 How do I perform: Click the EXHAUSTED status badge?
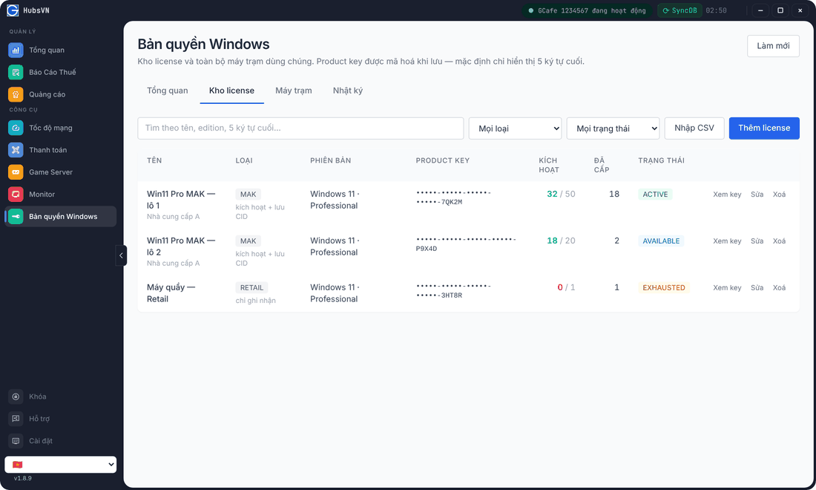[663, 287]
